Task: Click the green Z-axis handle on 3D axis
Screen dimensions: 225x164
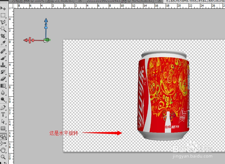Action: click(48, 40)
